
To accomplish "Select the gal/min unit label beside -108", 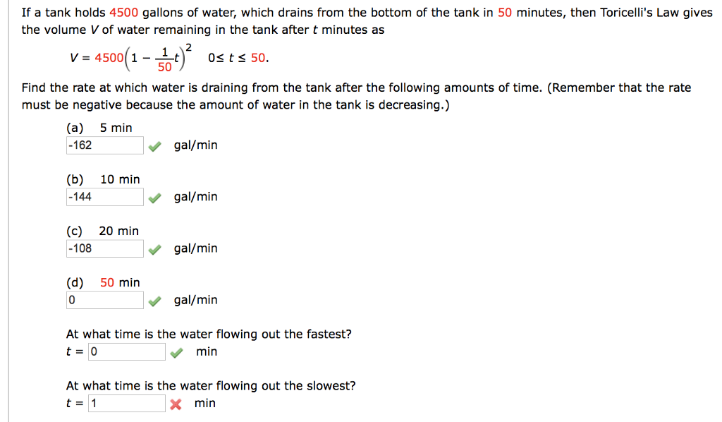I will click(195, 248).
